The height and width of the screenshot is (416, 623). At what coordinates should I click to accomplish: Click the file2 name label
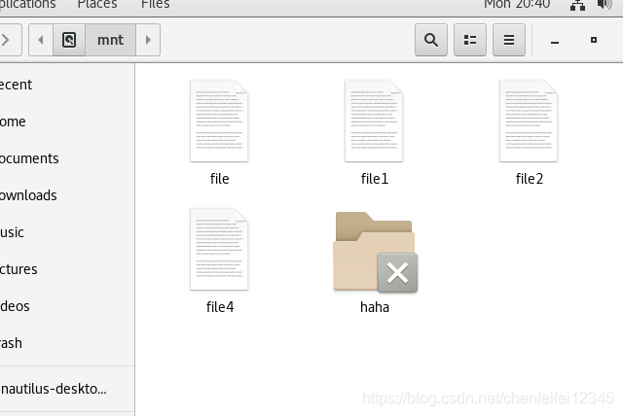(x=530, y=179)
